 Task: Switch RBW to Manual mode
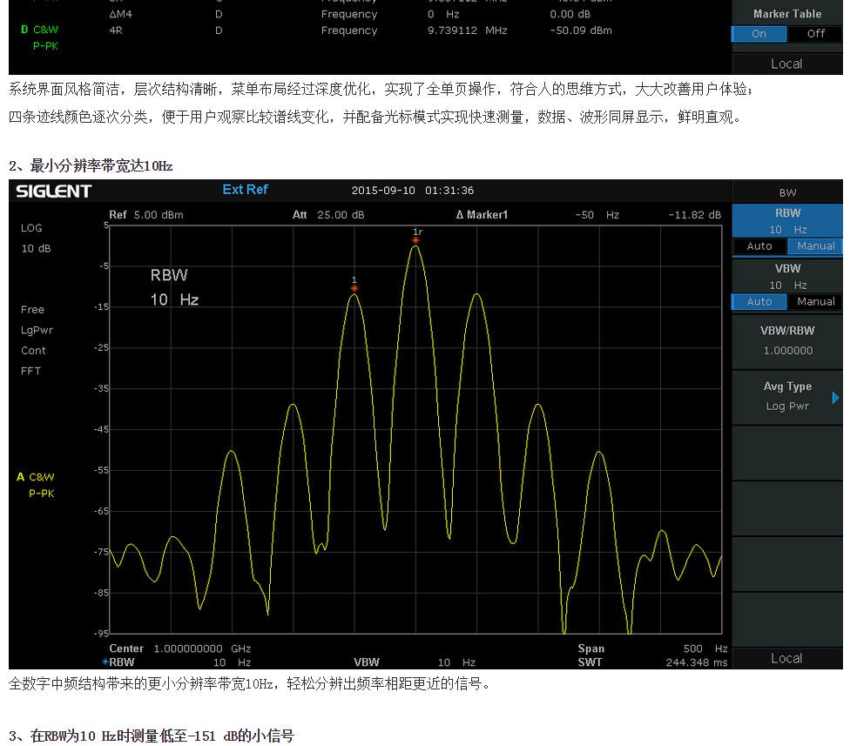(x=815, y=246)
